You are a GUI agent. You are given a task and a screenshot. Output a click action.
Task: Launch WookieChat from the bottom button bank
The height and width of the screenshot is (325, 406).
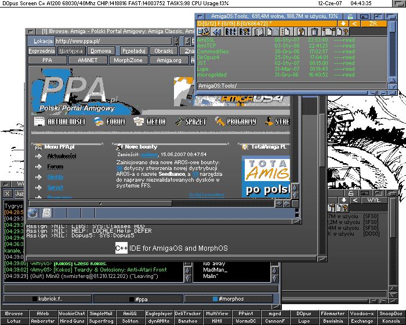click(72, 313)
